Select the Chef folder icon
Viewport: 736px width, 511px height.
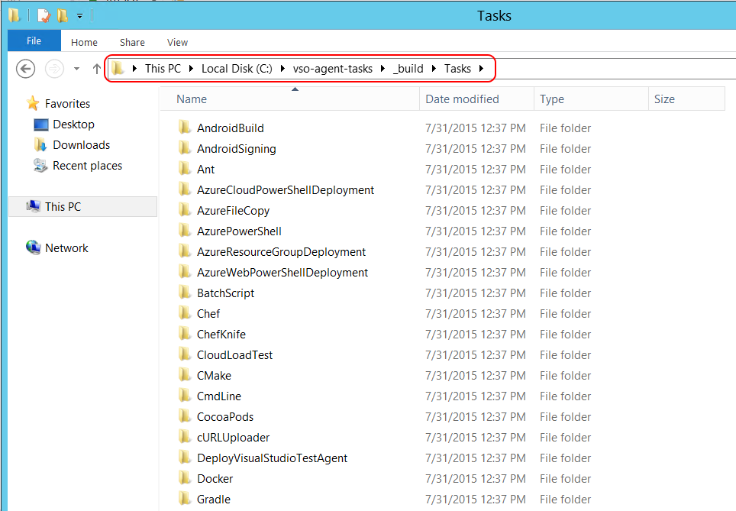click(x=185, y=313)
